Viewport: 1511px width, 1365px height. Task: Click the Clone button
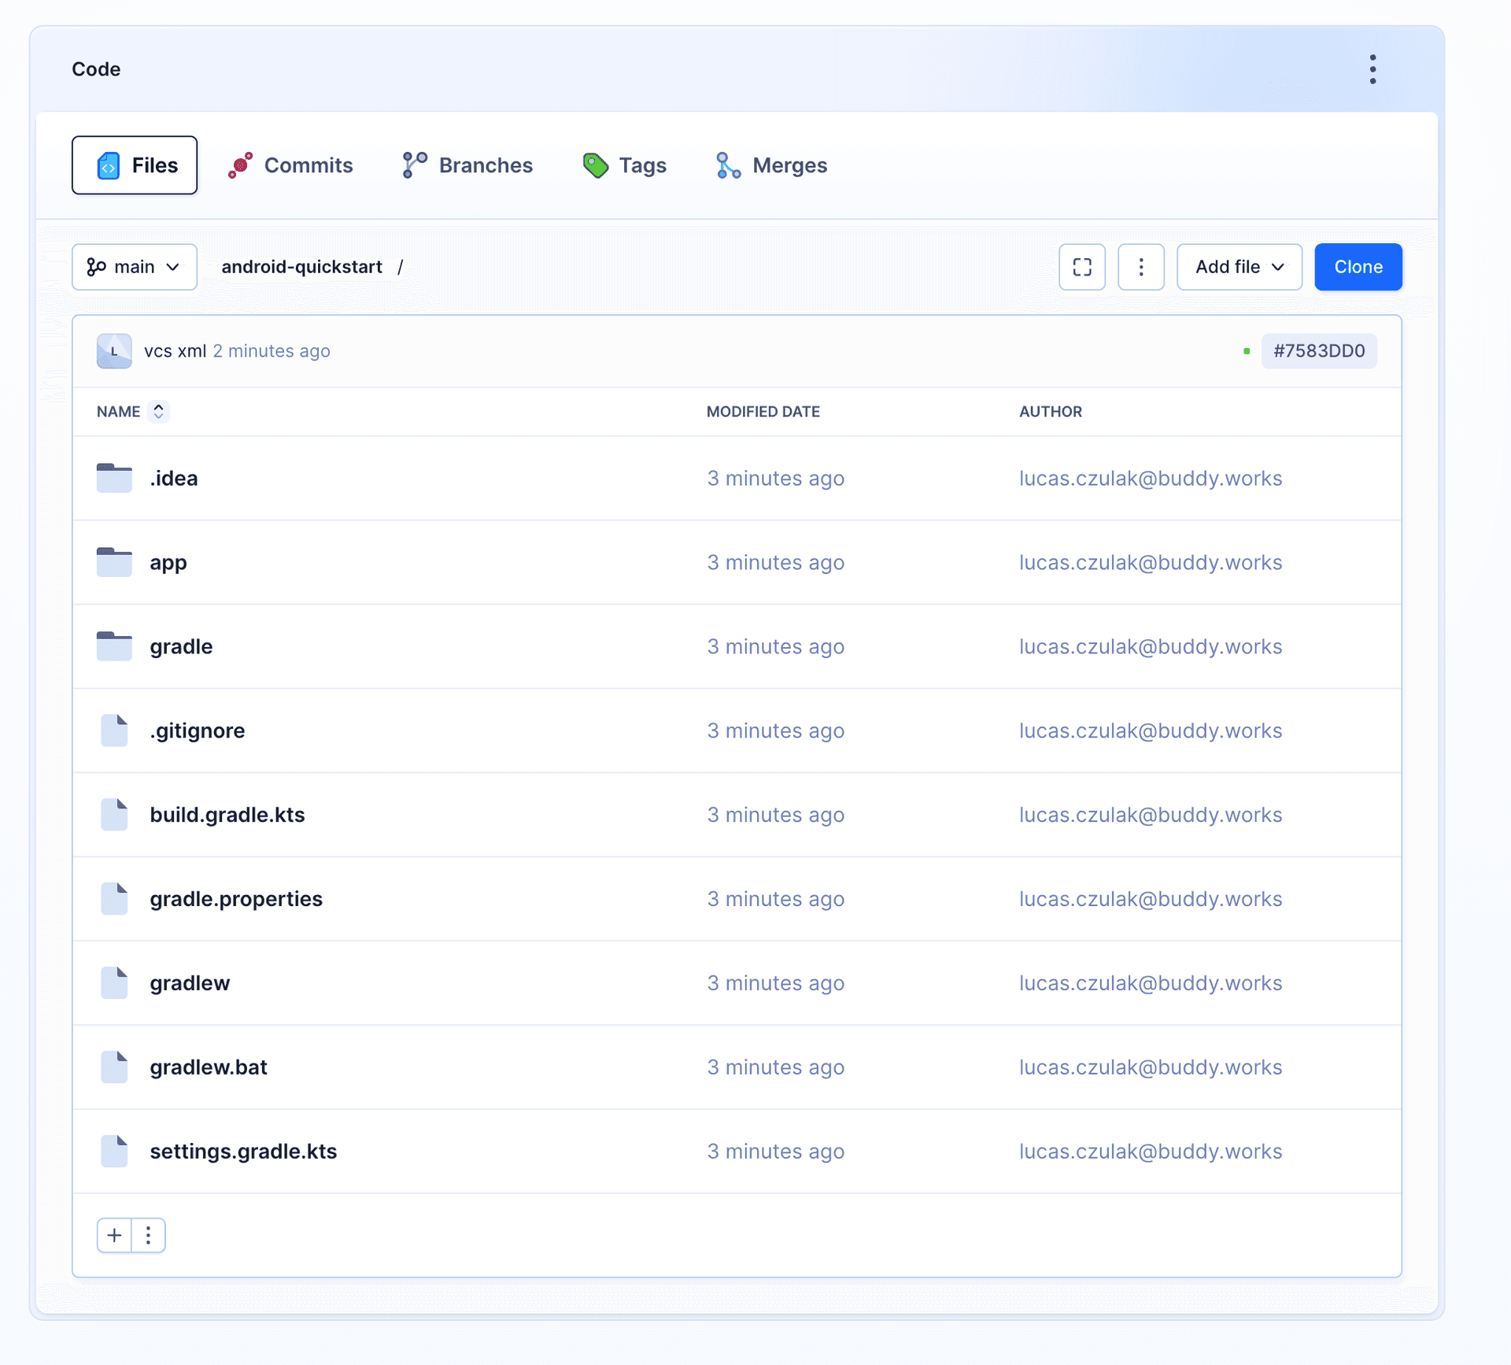pyautogui.click(x=1358, y=267)
